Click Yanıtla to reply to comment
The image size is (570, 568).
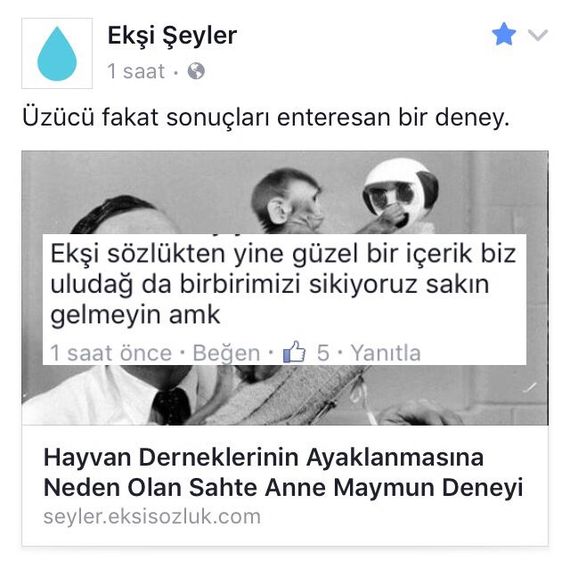pyautogui.click(x=386, y=353)
